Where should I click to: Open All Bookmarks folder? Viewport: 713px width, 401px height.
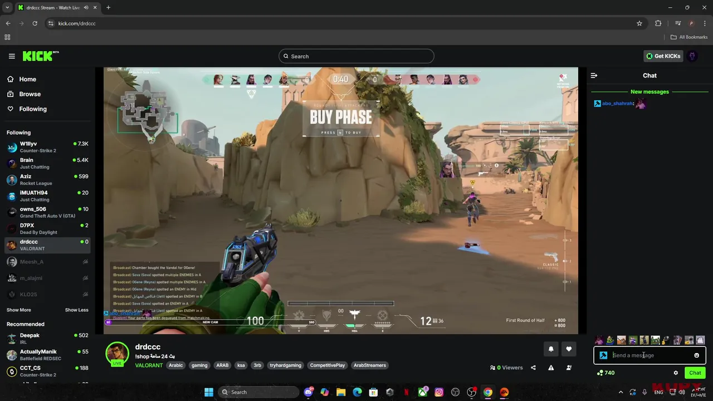(689, 37)
